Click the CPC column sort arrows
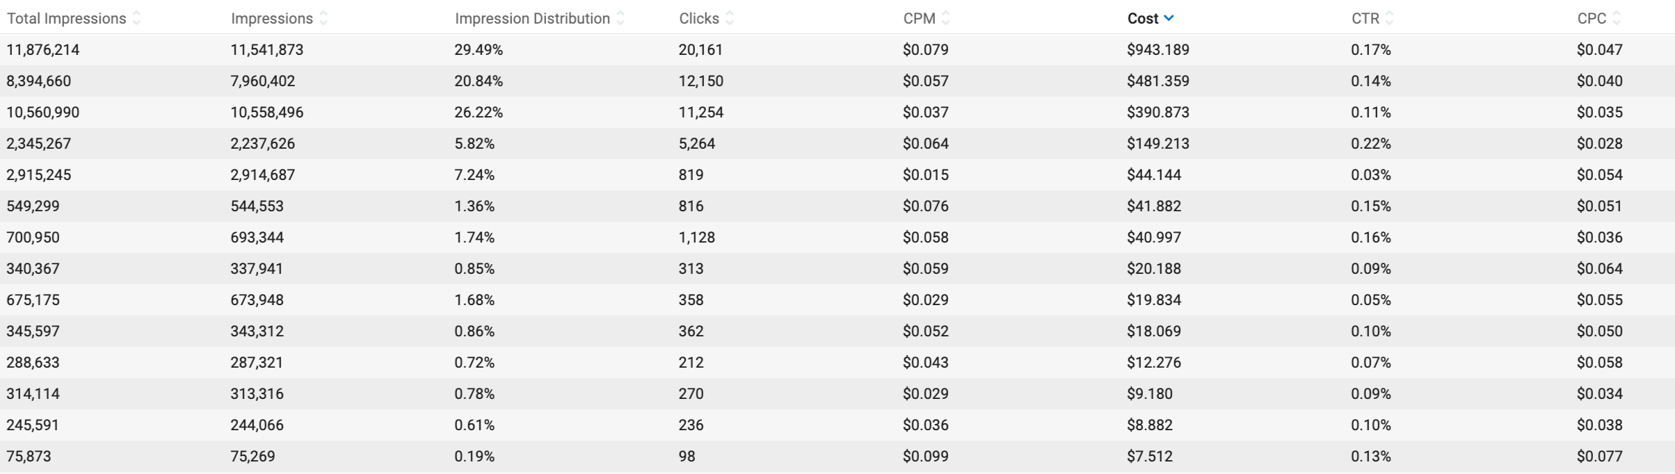 coord(1617,19)
